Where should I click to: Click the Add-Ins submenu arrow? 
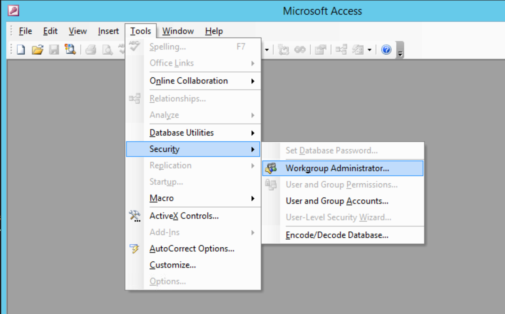pyautogui.click(x=253, y=233)
